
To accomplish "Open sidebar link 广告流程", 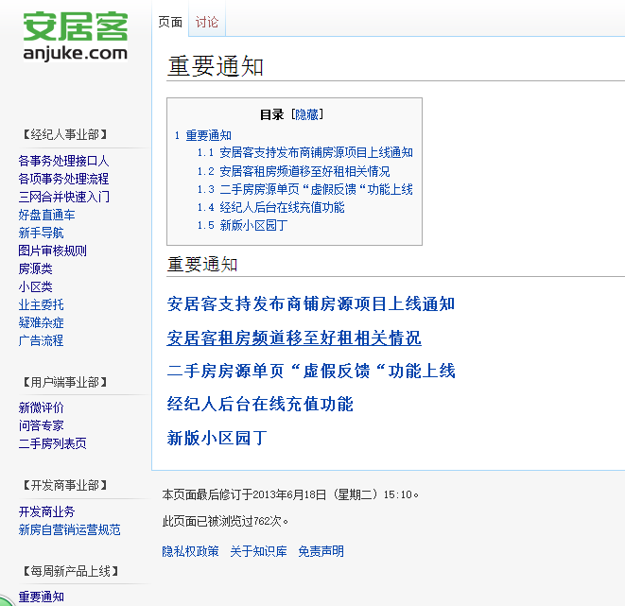I will [41, 340].
